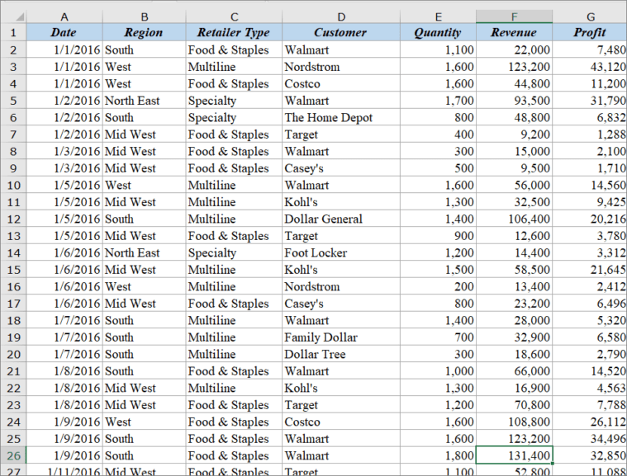The image size is (627, 476).
Task: Click the 1/7/2016 date in row 18
Action: (x=64, y=320)
